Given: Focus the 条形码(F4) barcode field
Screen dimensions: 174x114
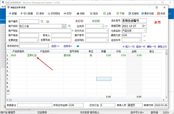Looking at the screenshot, I should coord(34,46).
